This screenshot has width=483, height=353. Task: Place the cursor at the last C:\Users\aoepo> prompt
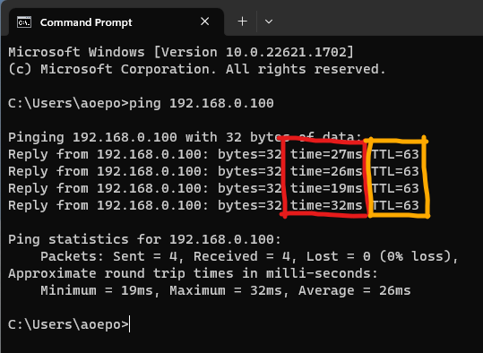tap(68, 324)
